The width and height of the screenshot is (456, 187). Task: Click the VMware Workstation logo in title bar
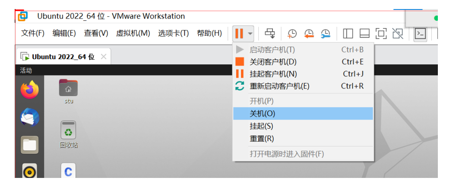pyautogui.click(x=23, y=16)
